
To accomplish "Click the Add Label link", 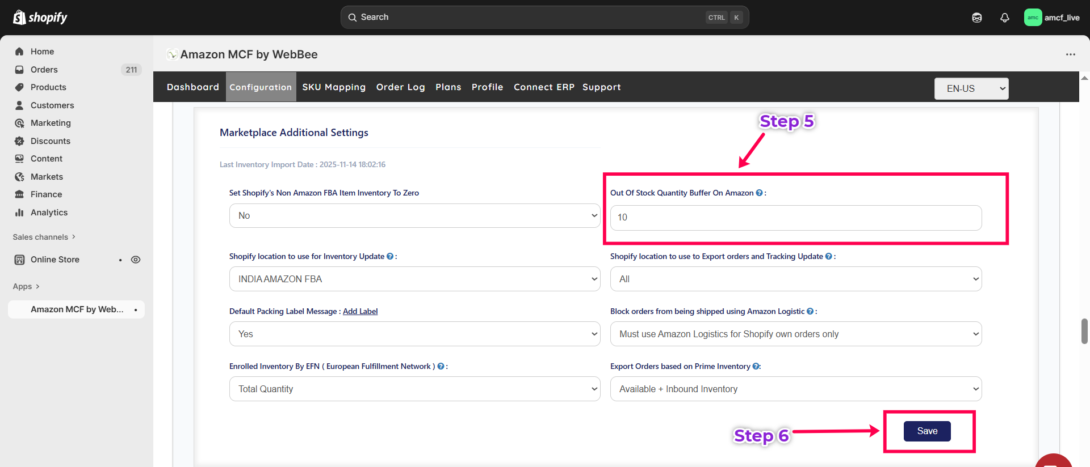I will tap(360, 311).
